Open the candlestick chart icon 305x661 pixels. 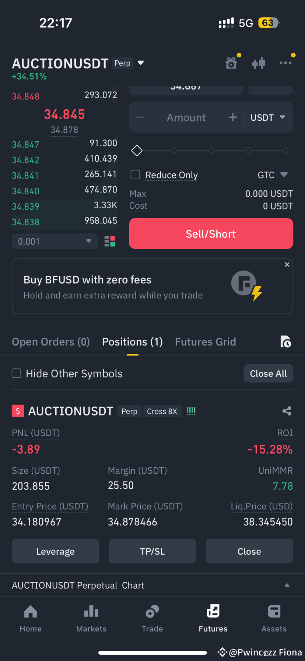pos(258,63)
